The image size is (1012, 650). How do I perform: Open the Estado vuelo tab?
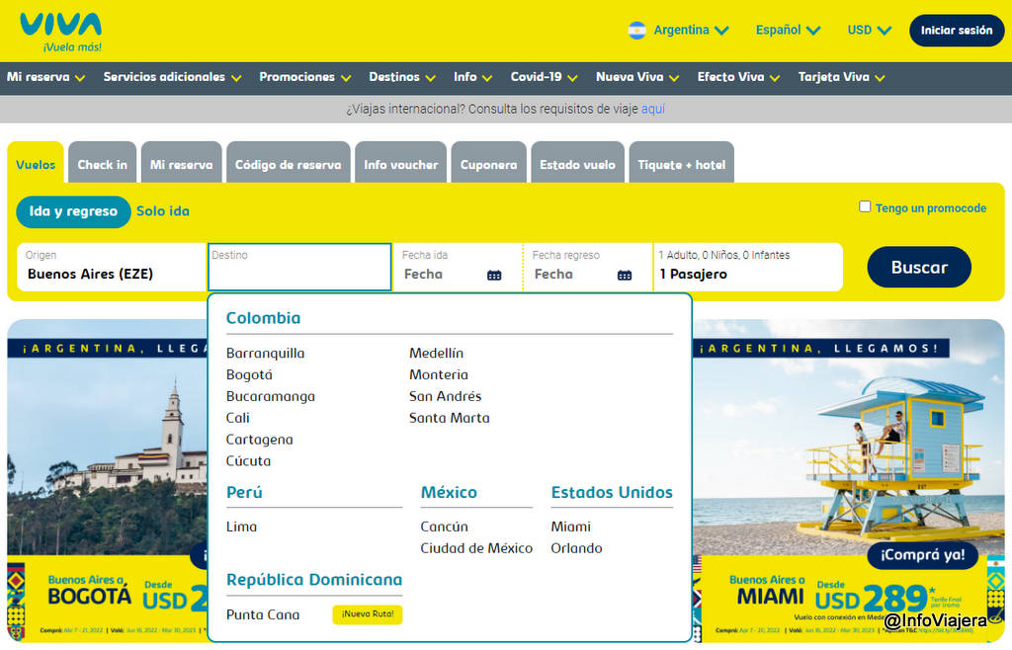point(577,164)
